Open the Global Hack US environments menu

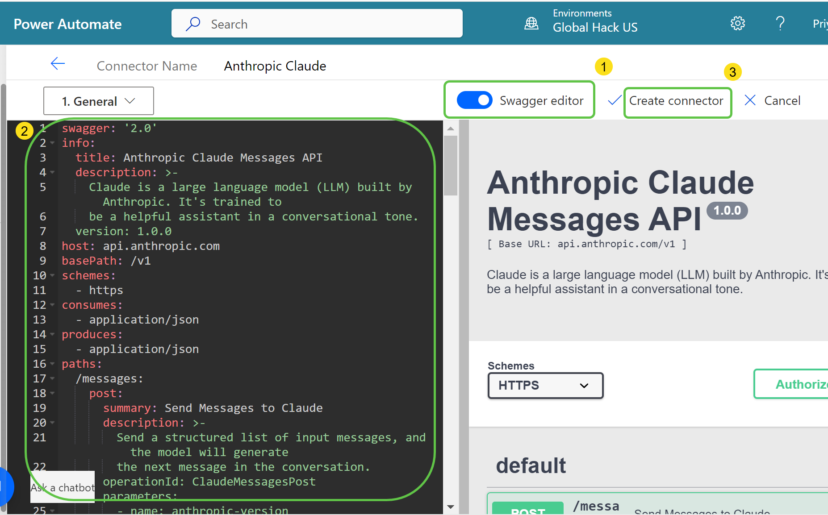(x=594, y=27)
